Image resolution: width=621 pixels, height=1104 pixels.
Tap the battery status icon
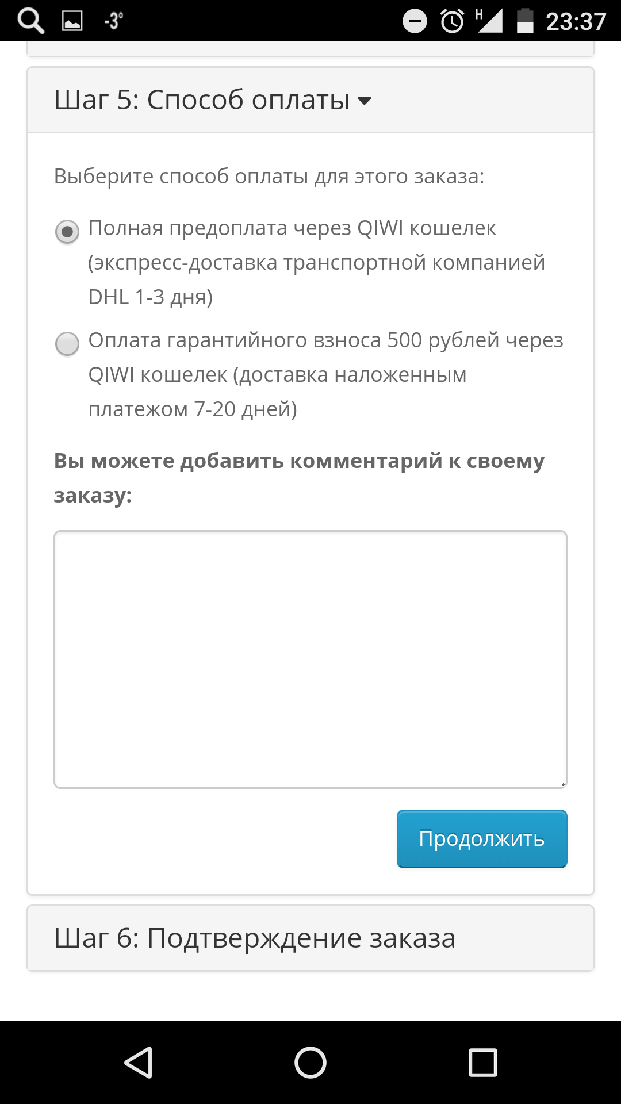point(525,21)
